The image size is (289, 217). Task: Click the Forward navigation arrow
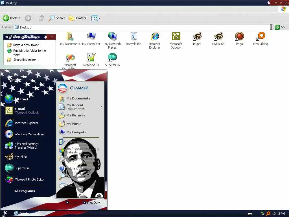pos(28,18)
